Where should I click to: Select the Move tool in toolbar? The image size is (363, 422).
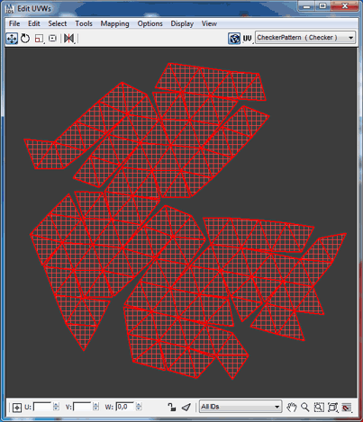click(x=12, y=39)
